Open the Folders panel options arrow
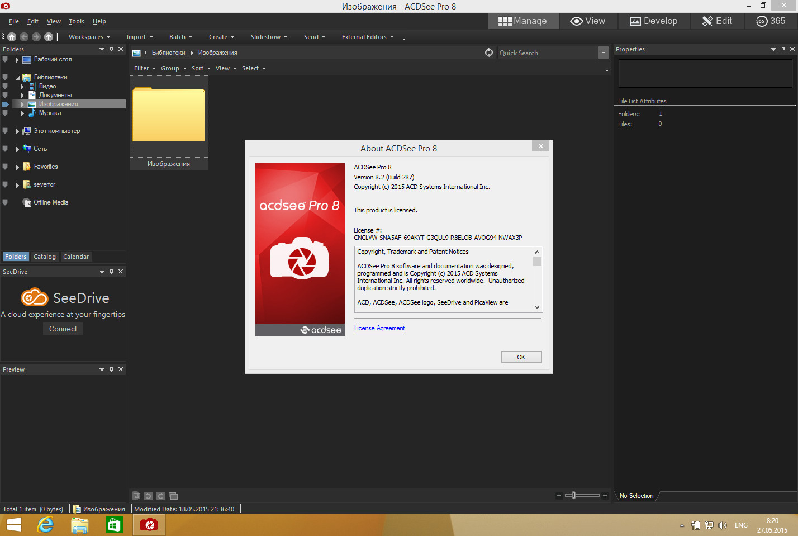The height and width of the screenshot is (536, 798). click(102, 49)
